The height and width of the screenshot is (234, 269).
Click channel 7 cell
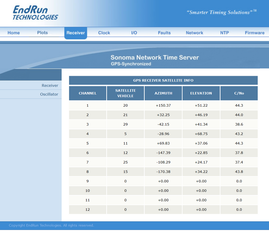point(87,162)
